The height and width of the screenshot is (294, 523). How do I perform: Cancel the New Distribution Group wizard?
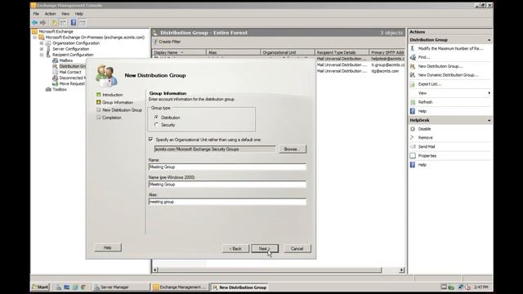coord(297,248)
